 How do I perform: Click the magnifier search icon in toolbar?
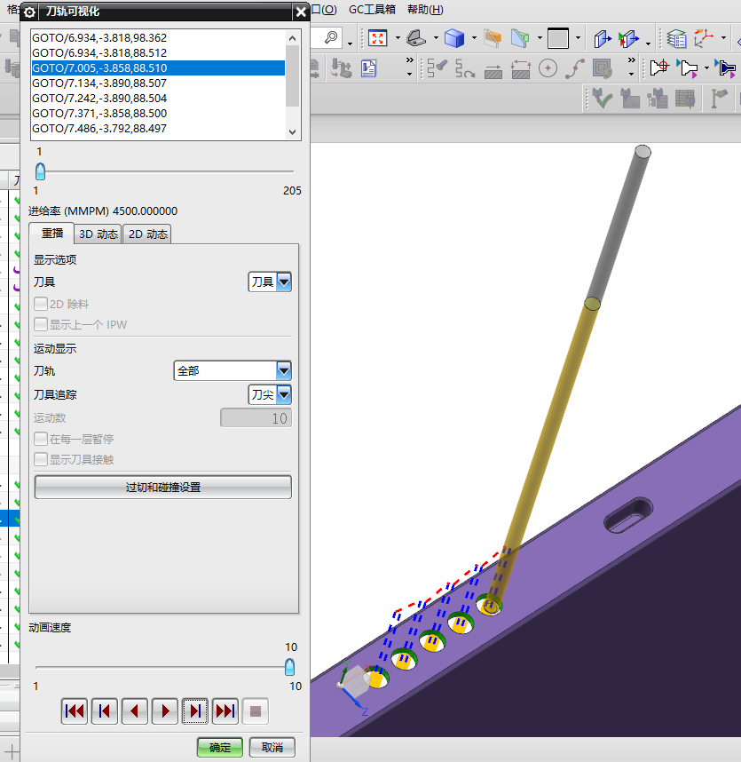click(330, 37)
